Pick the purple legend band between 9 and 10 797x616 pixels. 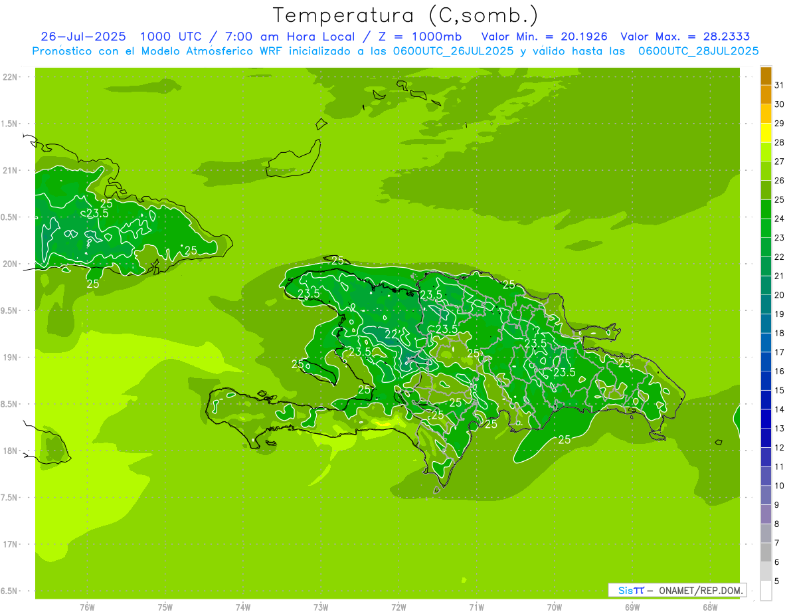[766, 495]
